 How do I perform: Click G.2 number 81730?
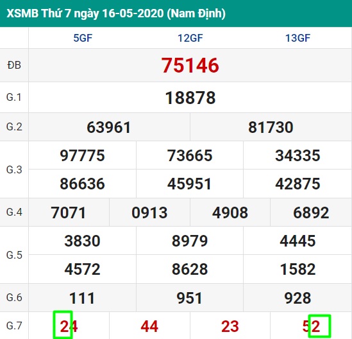[x=271, y=127]
